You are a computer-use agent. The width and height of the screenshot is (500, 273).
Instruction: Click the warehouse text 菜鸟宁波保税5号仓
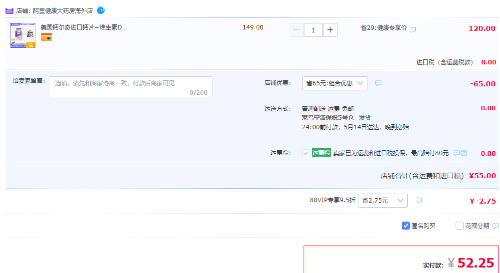click(328, 118)
